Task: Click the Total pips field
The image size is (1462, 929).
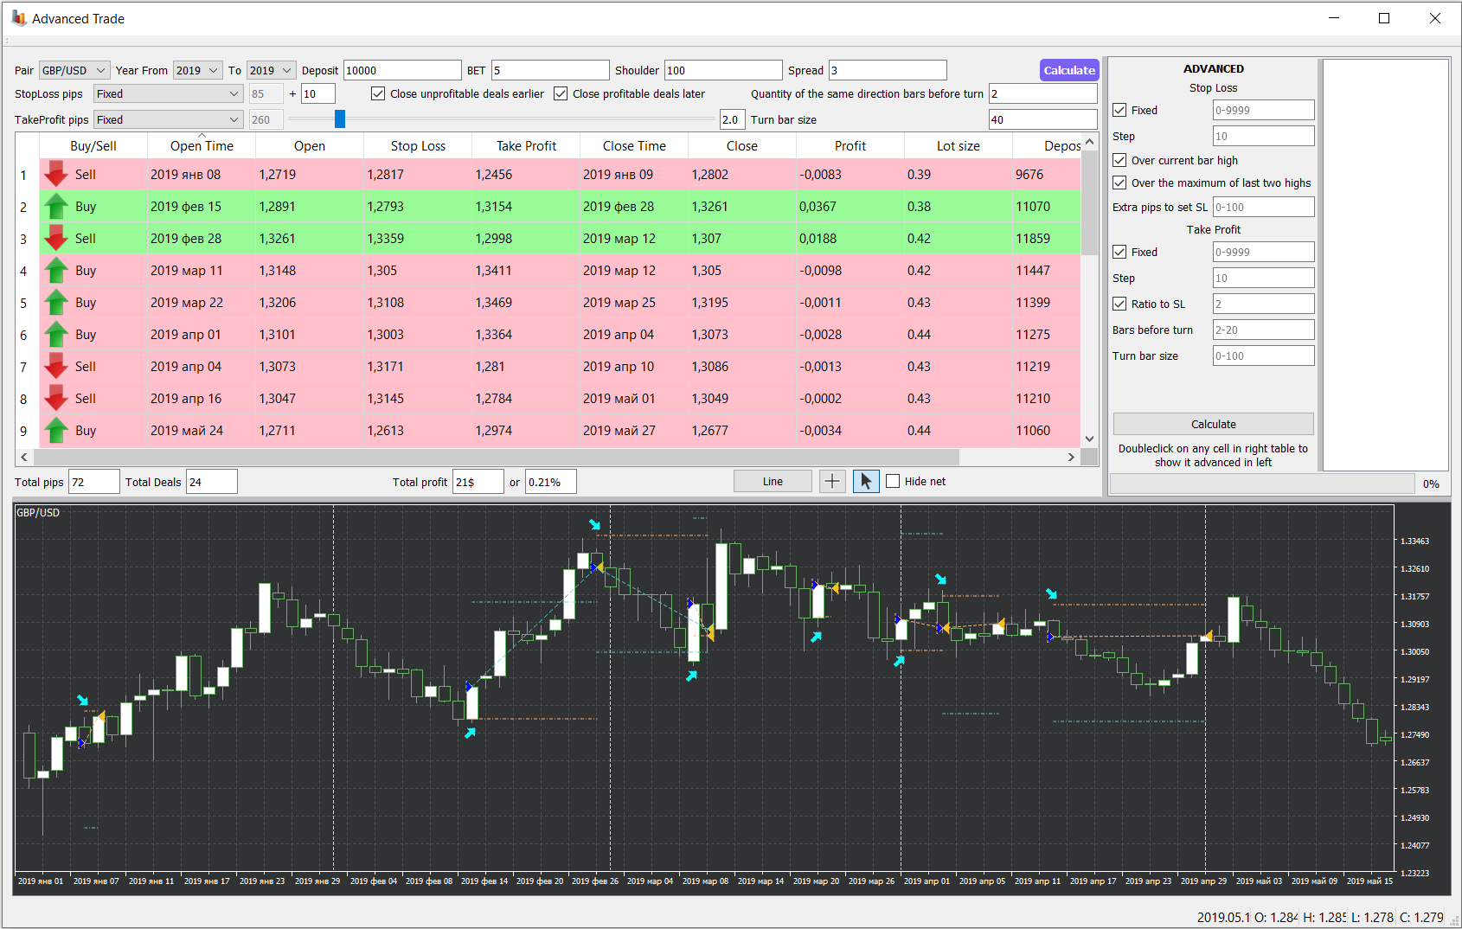Action: coord(93,482)
